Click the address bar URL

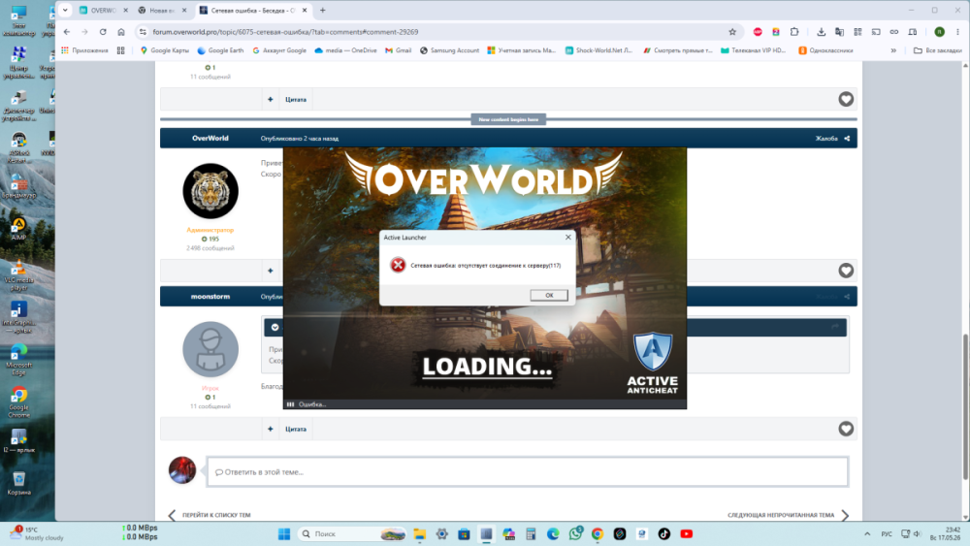[285, 32]
